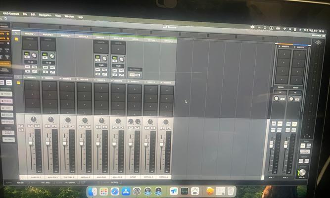The image size is (330, 198).
Task: Open the Trash in the Dock
Action: tap(231, 191)
